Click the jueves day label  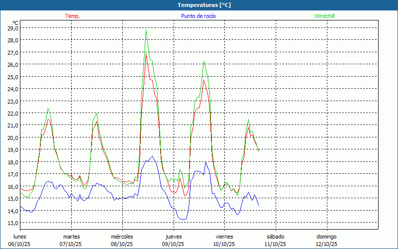point(173,237)
